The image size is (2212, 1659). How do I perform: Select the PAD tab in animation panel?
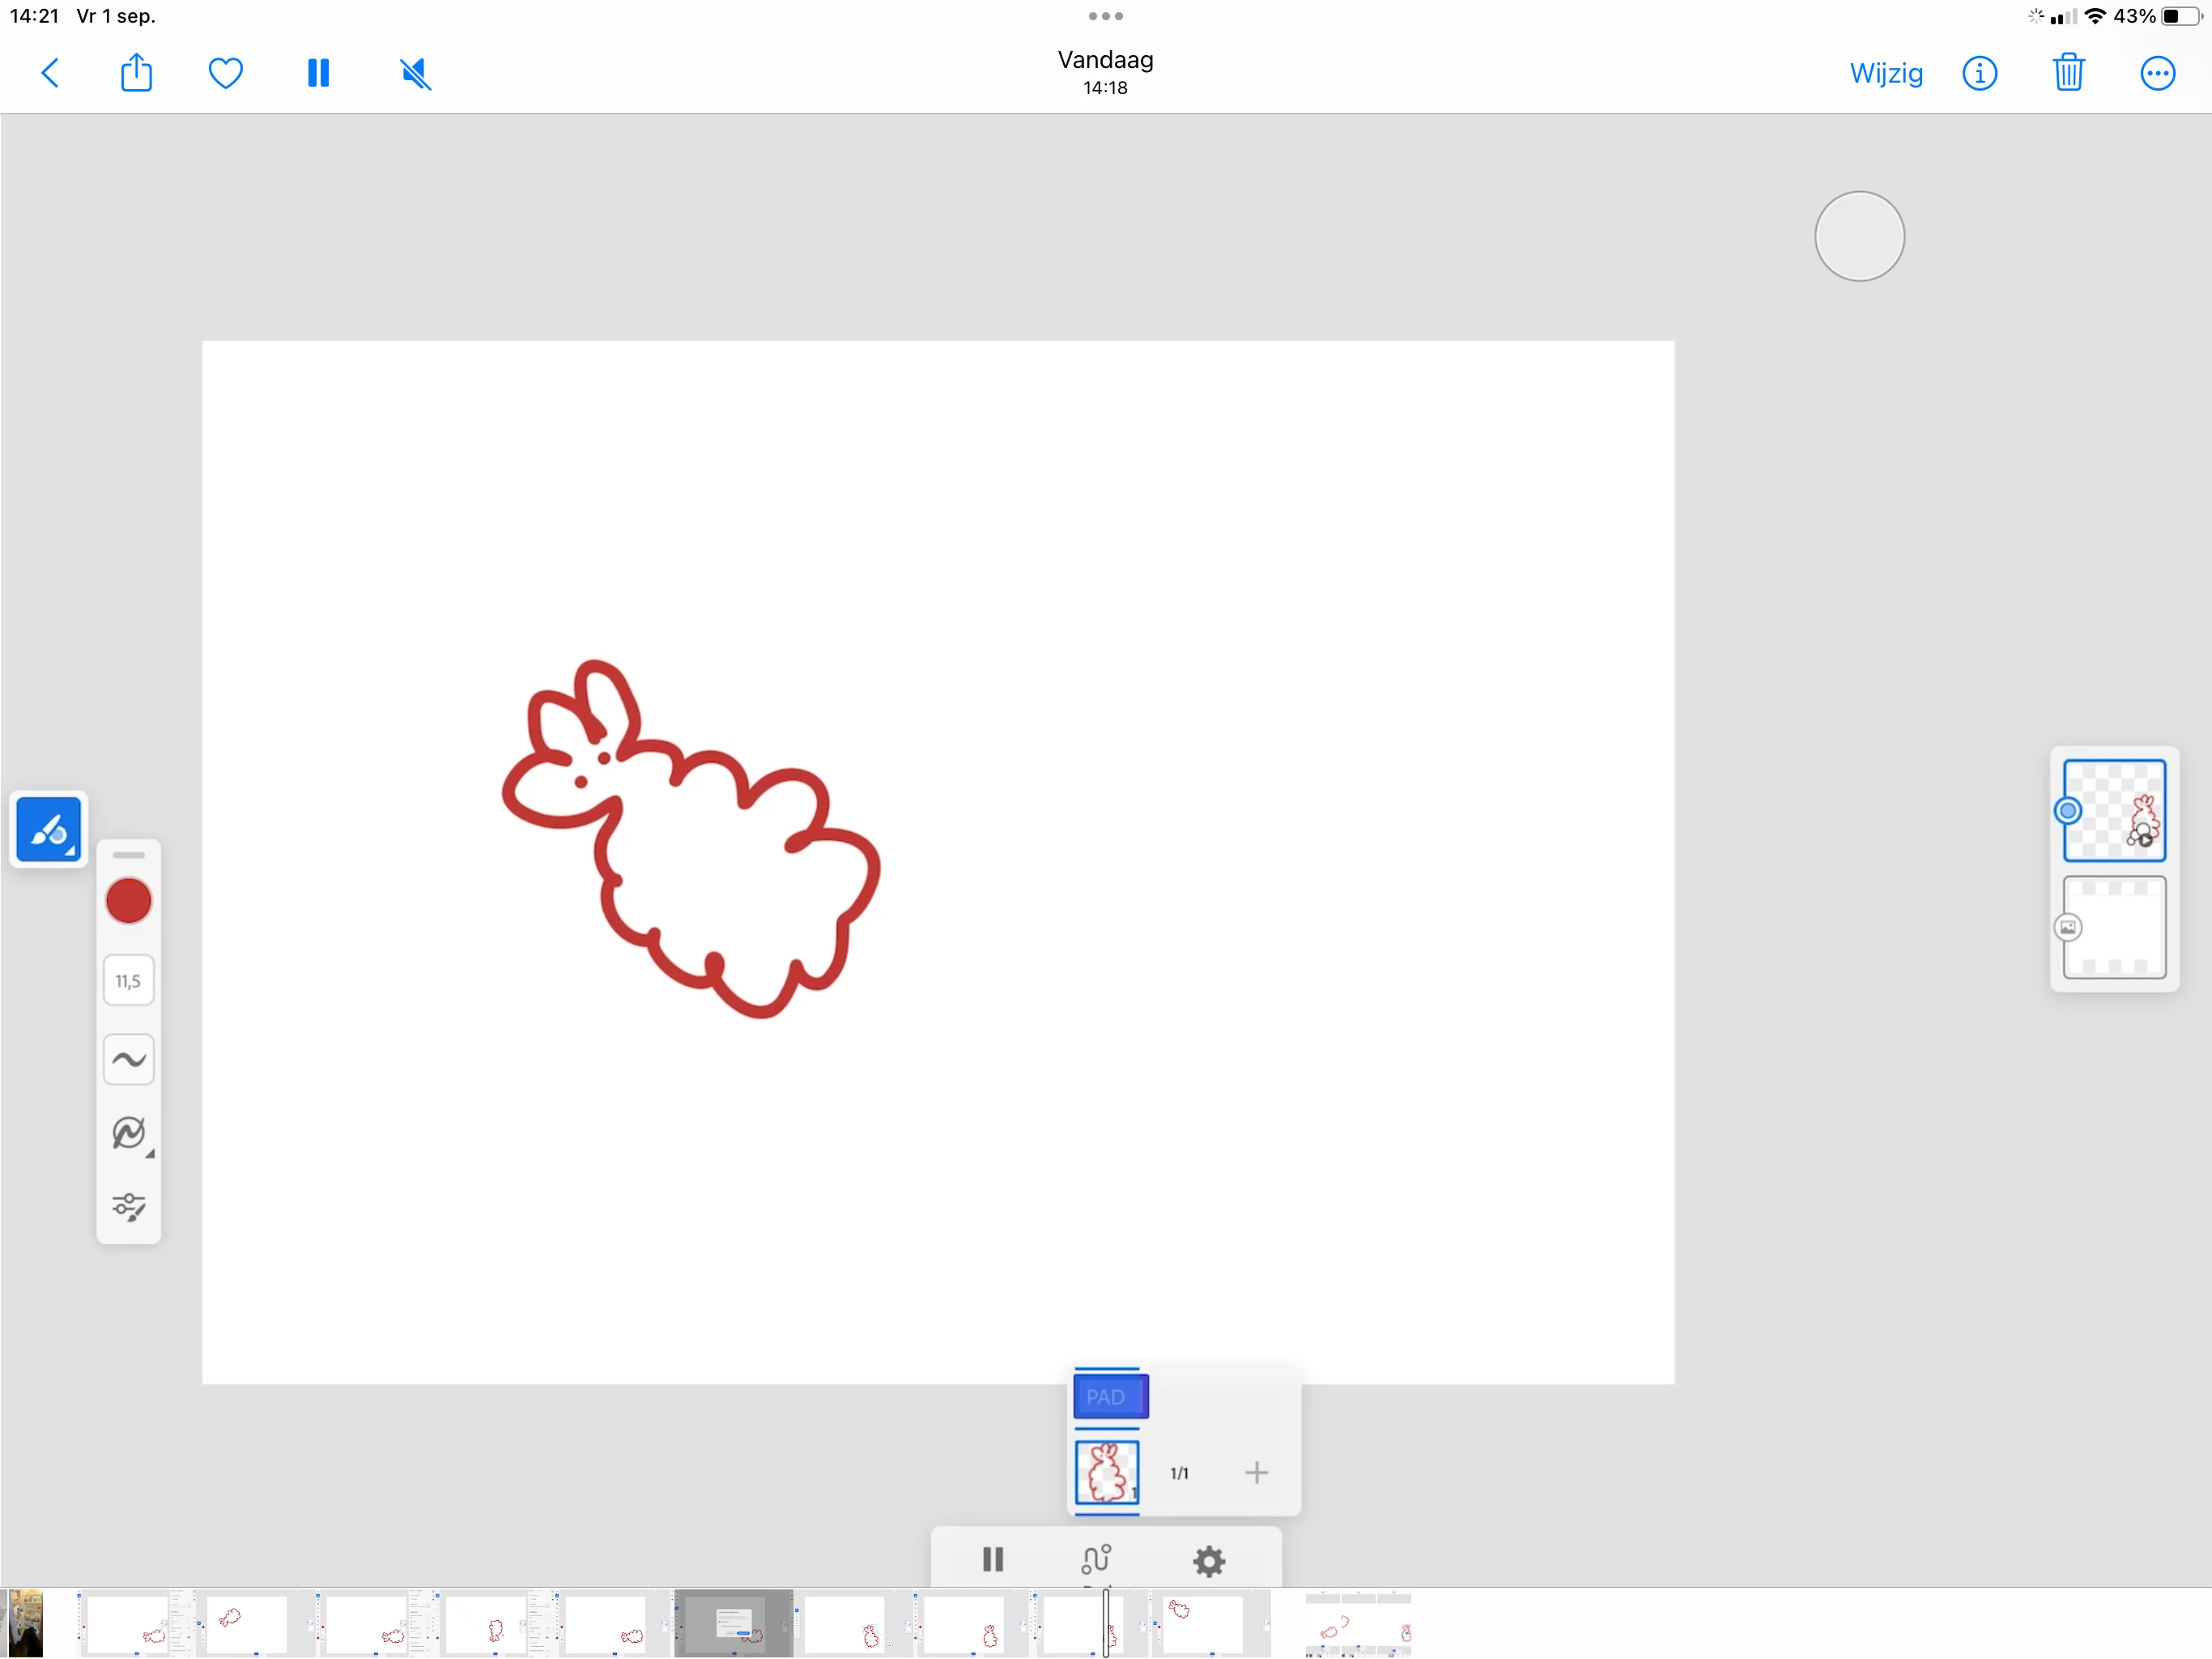pyautogui.click(x=1110, y=1396)
